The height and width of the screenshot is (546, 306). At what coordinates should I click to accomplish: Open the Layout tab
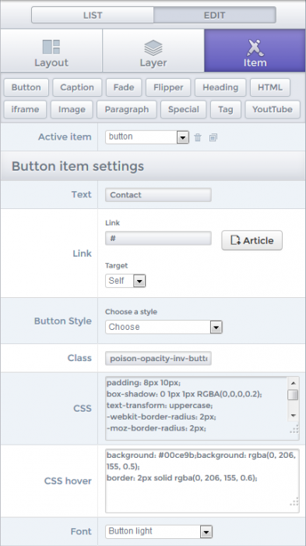[51, 51]
